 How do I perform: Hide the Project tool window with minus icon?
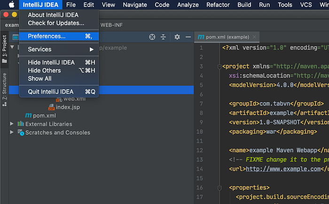coord(188,37)
